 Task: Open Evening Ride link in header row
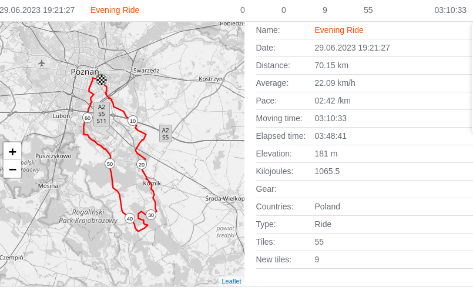click(115, 10)
